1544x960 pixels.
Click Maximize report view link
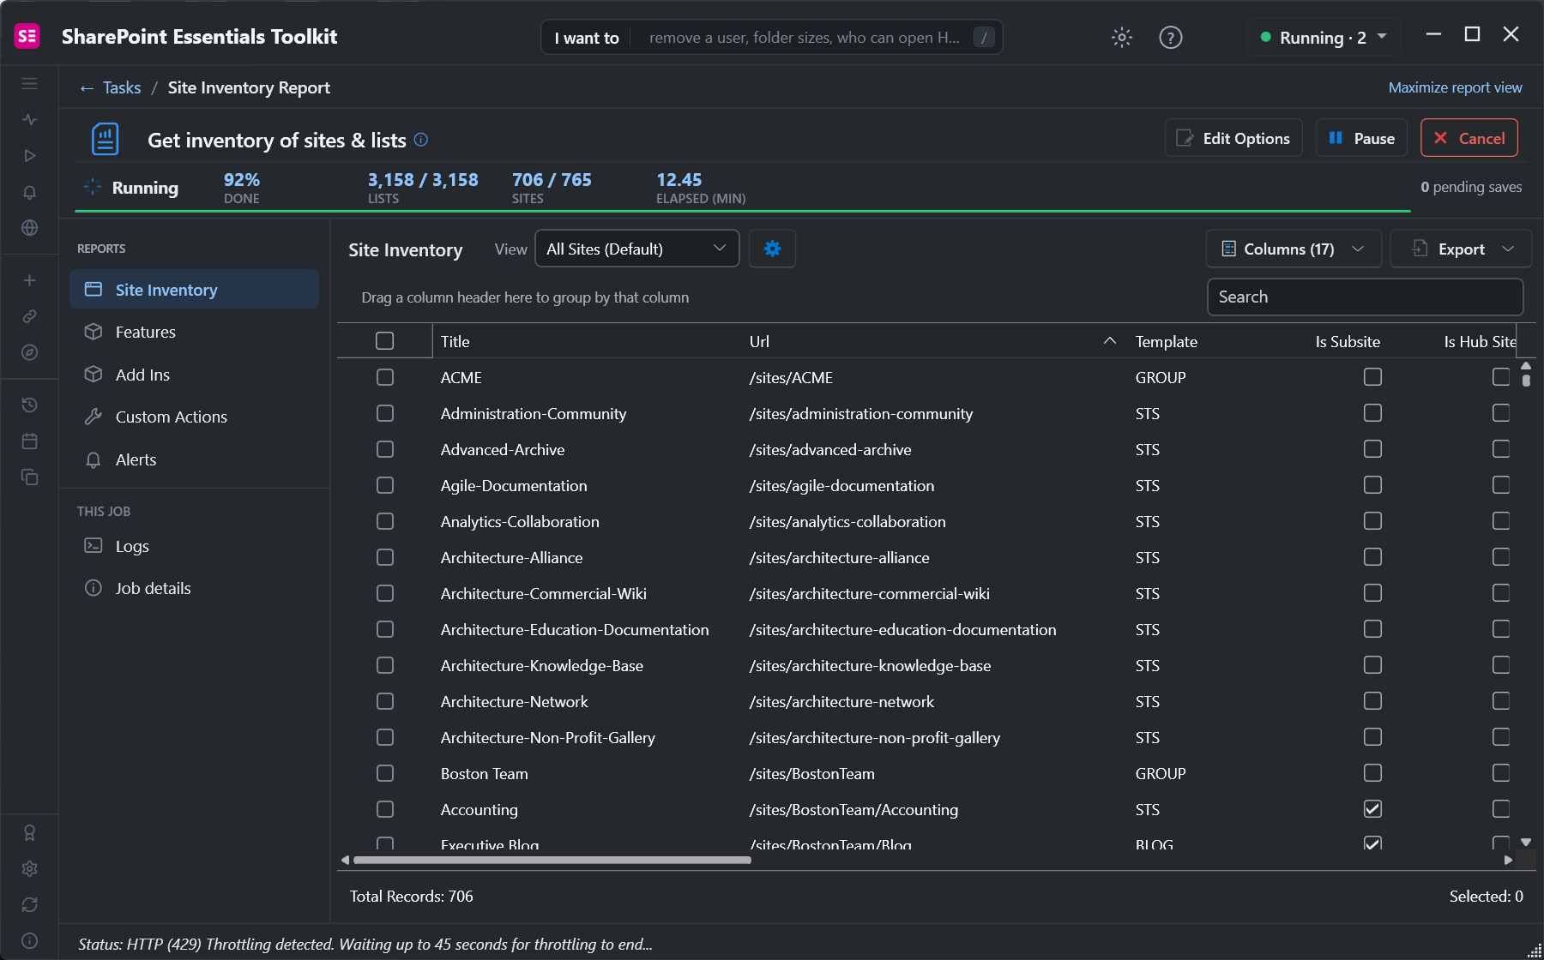[1455, 87]
